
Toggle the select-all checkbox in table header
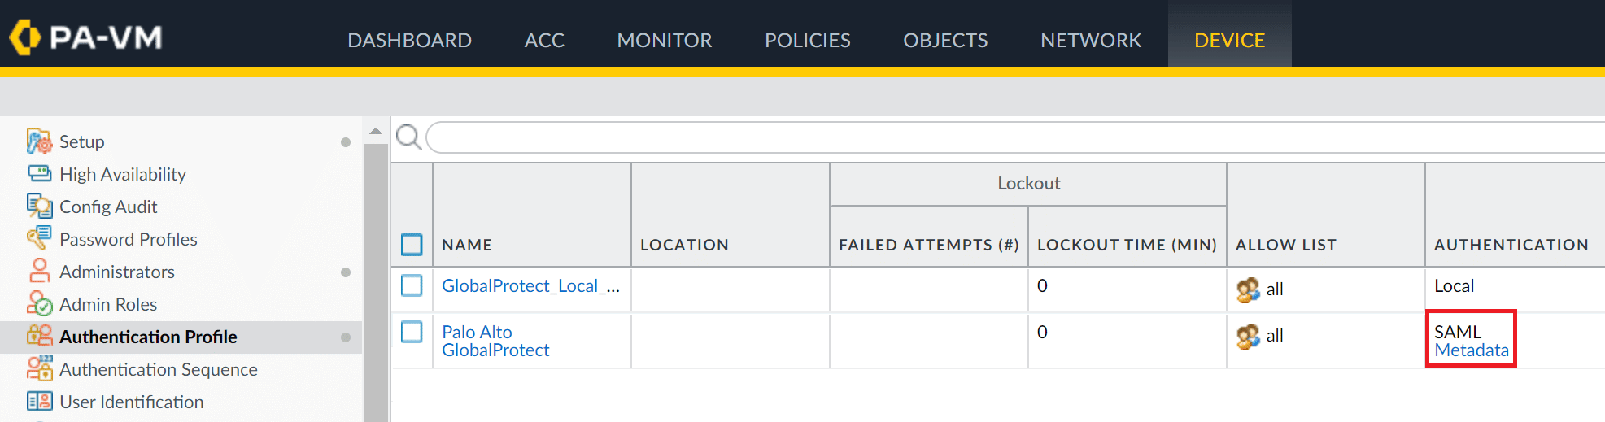pyautogui.click(x=412, y=245)
